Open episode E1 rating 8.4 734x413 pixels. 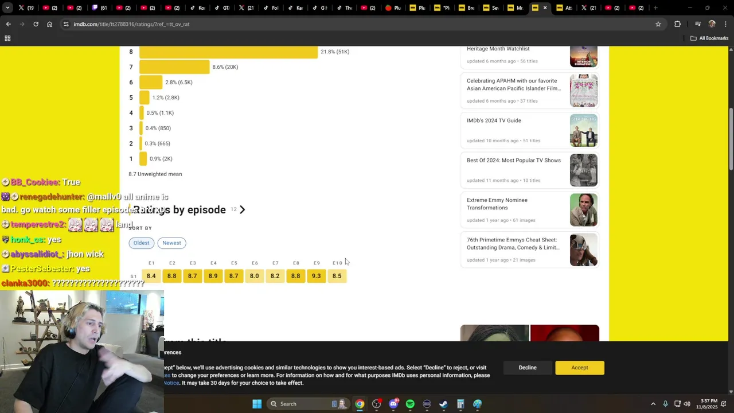click(151, 276)
